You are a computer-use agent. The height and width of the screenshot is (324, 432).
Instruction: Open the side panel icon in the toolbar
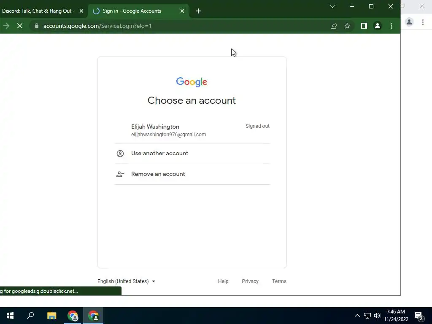tap(364, 26)
